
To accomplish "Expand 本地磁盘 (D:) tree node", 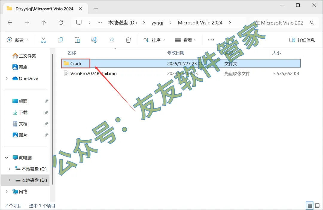I will tap(10, 180).
